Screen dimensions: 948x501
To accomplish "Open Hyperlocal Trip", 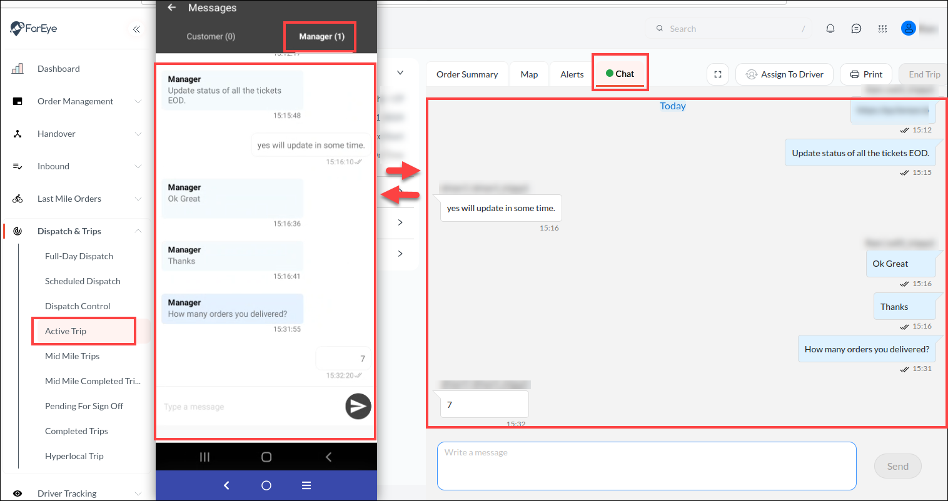I will point(74,456).
